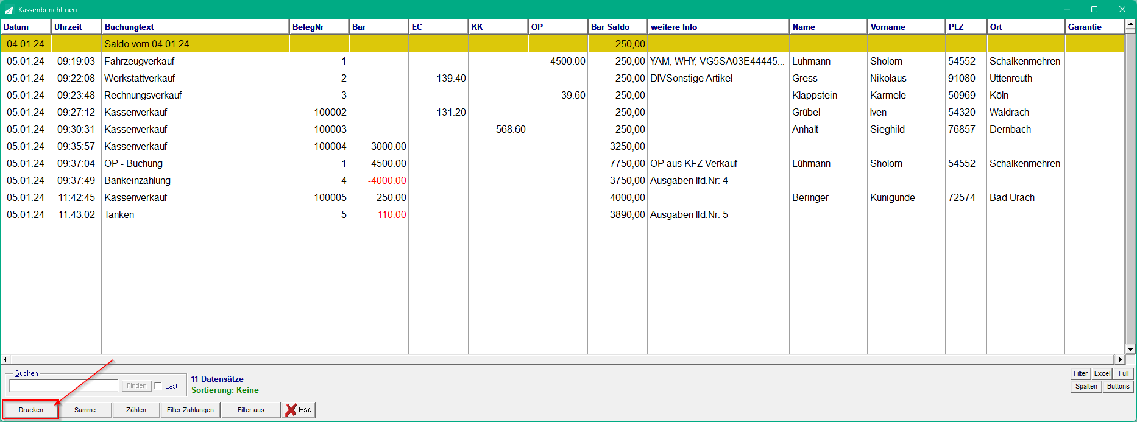The image size is (1137, 422).
Task: Click the Kassenbericht app icon in title bar
Action: pos(9,10)
